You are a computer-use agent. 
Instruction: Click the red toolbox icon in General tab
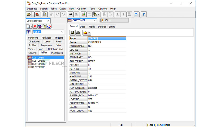(x=85, y=33)
